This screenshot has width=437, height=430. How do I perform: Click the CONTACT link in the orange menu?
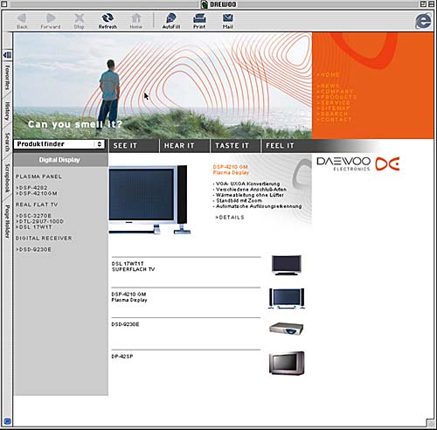click(335, 120)
